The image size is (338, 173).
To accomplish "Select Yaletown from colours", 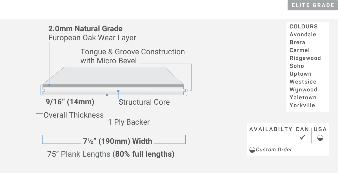I will tap(303, 97).
